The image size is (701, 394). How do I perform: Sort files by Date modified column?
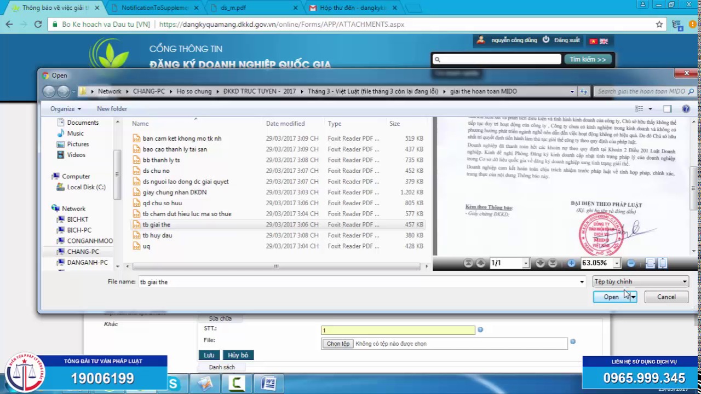pos(285,124)
